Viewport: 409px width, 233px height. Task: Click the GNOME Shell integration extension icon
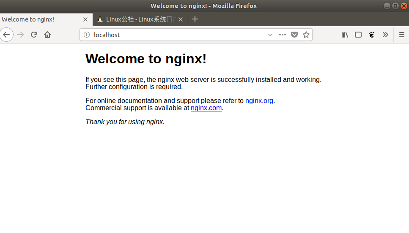372,35
